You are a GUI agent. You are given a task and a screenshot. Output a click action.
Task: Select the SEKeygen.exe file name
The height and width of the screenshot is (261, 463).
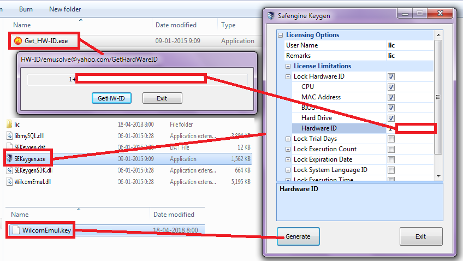(30, 159)
